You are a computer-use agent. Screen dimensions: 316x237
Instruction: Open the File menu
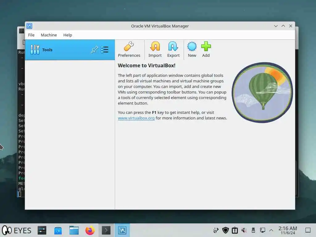point(31,35)
